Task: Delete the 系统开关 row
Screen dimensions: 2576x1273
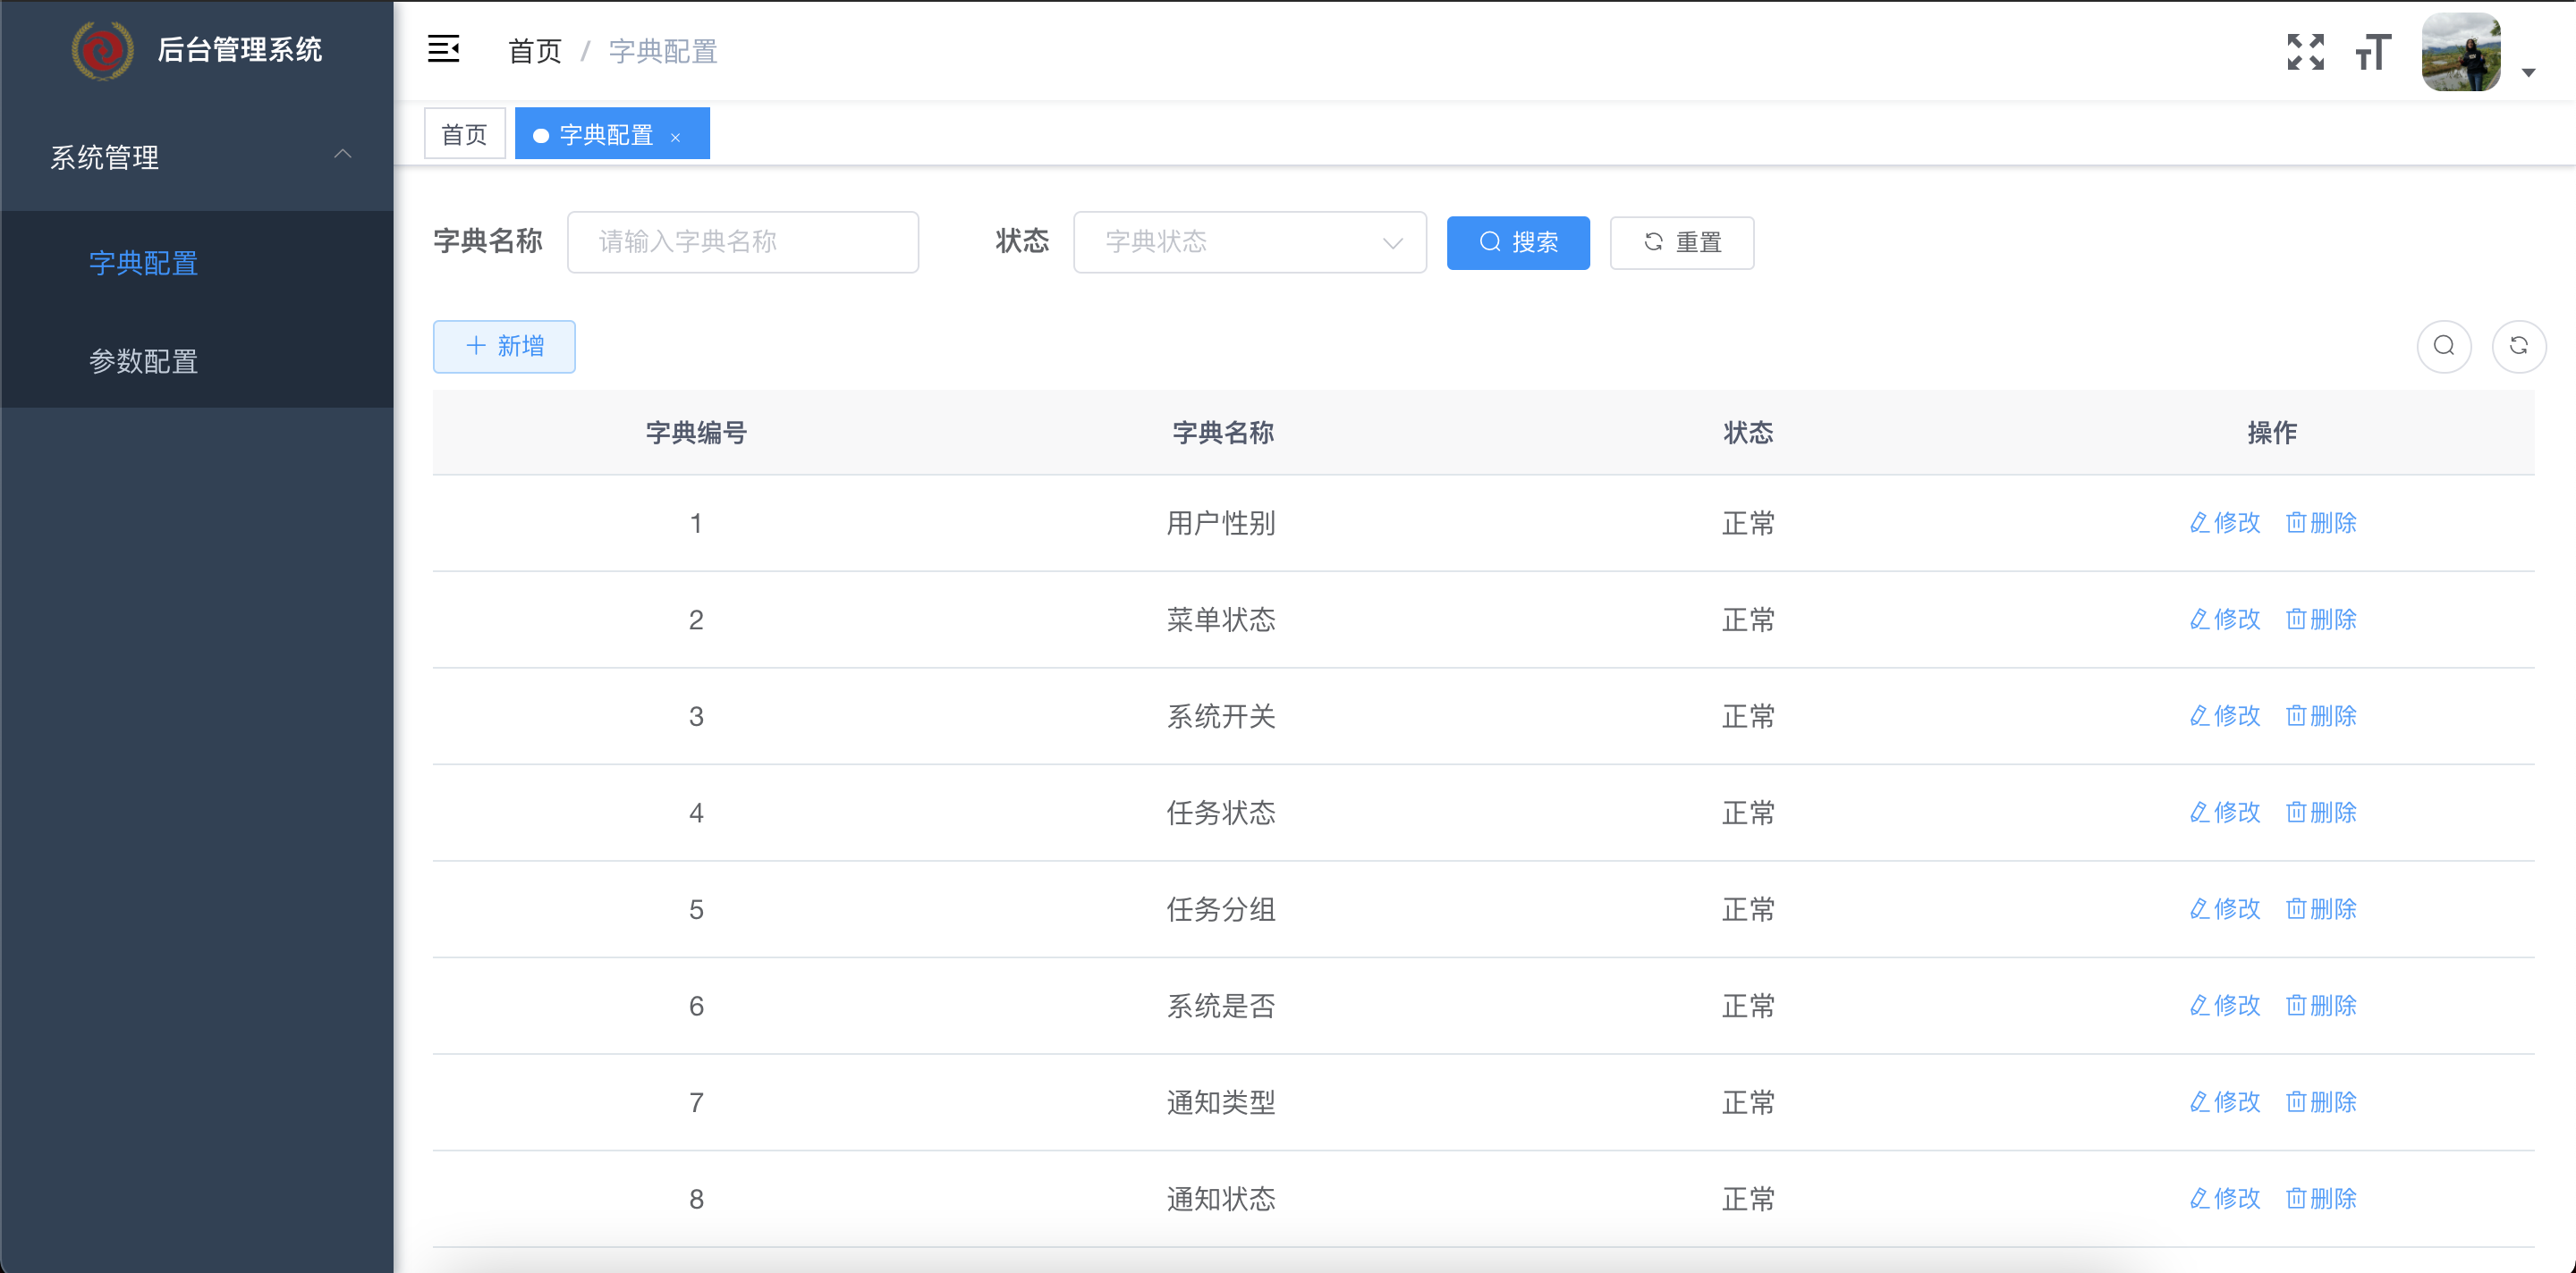Action: click(x=2321, y=715)
